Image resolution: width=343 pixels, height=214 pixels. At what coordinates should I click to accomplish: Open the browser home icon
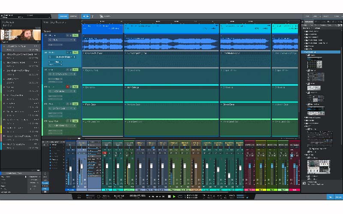[x=303, y=22]
